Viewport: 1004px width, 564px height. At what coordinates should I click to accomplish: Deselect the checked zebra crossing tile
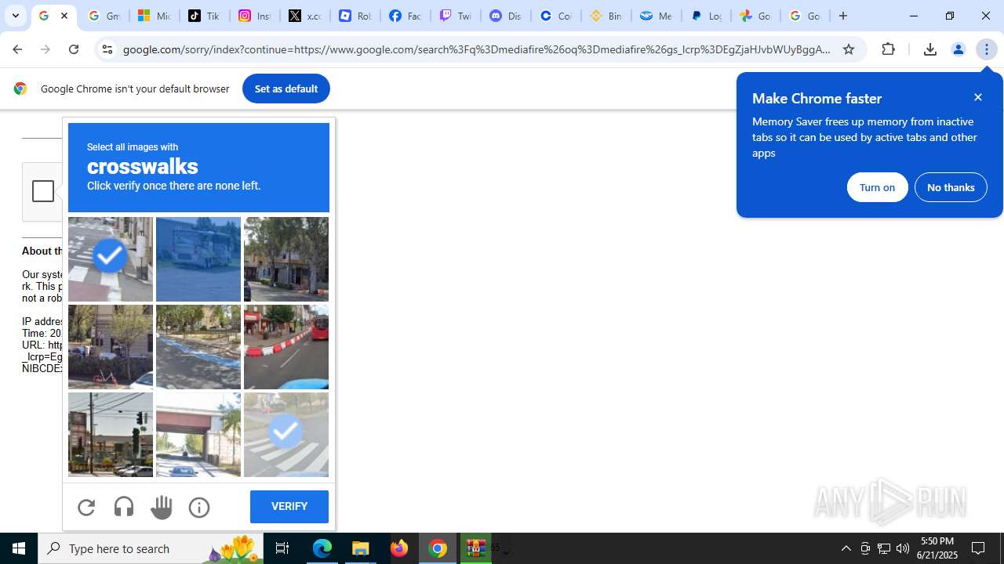pyautogui.click(x=286, y=435)
